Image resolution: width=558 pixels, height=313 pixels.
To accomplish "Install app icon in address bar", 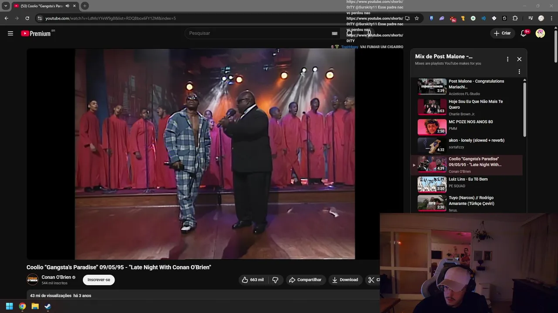I will point(408,18).
